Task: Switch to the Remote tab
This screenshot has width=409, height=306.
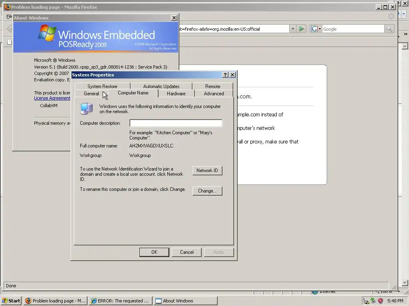Action: pos(212,86)
